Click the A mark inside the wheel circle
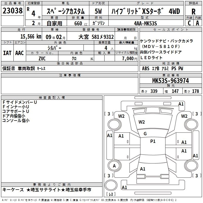203x203 pixels. [x=114, y=166]
